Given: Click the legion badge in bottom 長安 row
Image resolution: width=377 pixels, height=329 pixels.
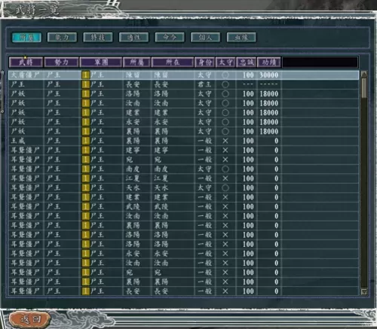Looking at the screenshot, I should coord(85,291).
